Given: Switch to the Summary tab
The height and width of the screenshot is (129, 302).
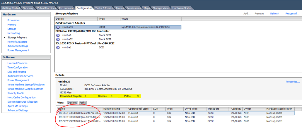Looking at the screenshot, I should [x=28, y=8].
